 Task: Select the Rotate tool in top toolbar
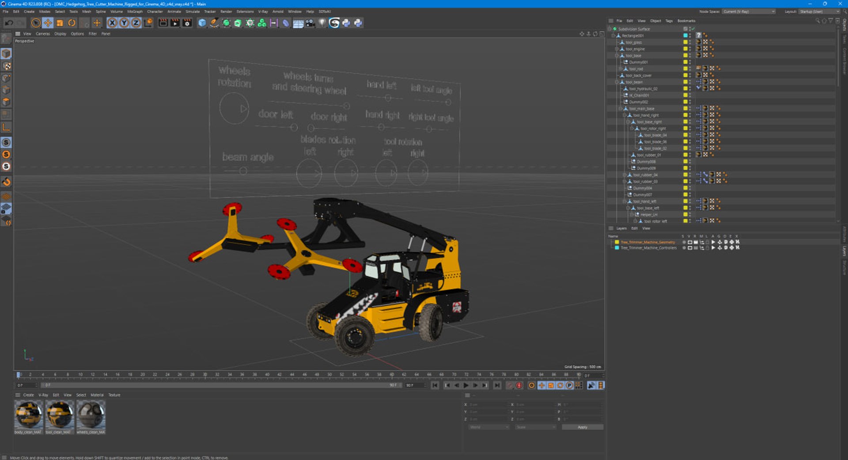[72, 23]
